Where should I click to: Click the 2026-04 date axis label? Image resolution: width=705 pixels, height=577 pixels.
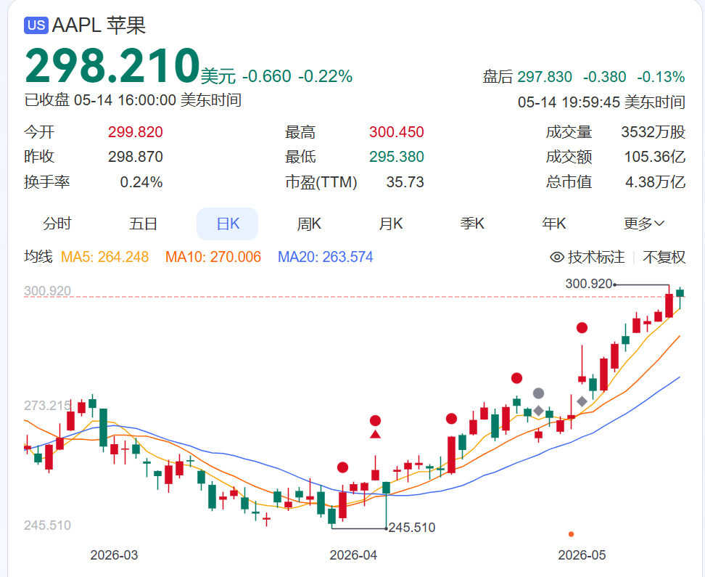[x=353, y=555]
